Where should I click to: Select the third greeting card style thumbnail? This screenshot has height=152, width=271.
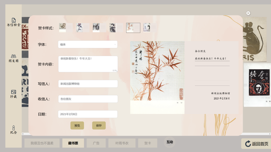pos(99,28)
